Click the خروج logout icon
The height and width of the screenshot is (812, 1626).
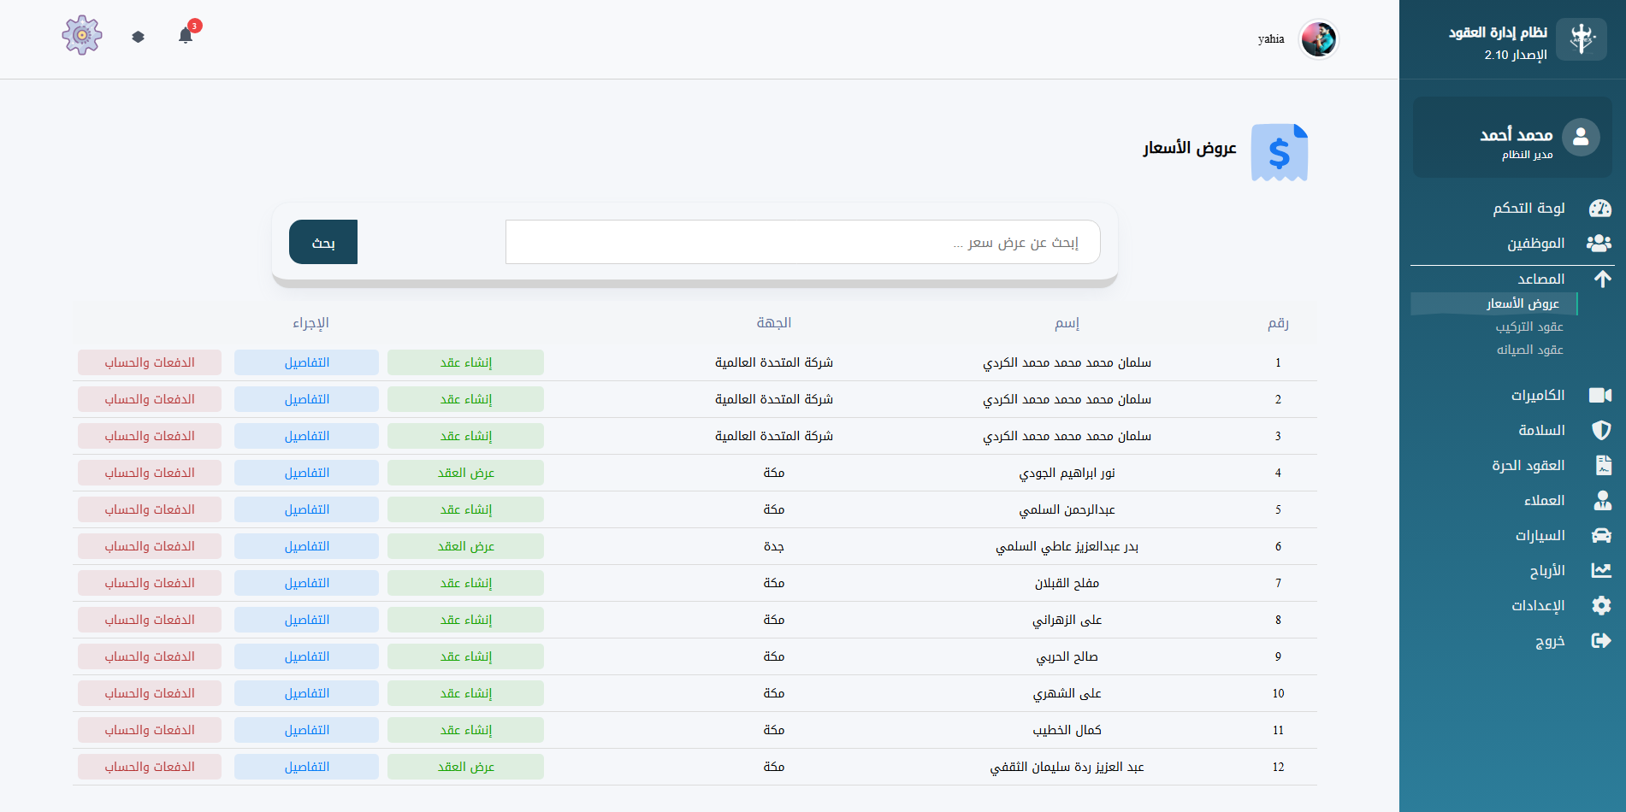point(1600,640)
